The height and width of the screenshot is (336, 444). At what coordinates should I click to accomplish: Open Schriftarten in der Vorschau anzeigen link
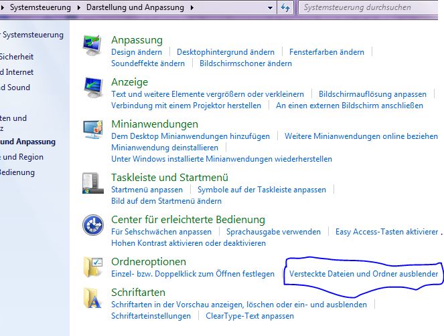click(238, 305)
